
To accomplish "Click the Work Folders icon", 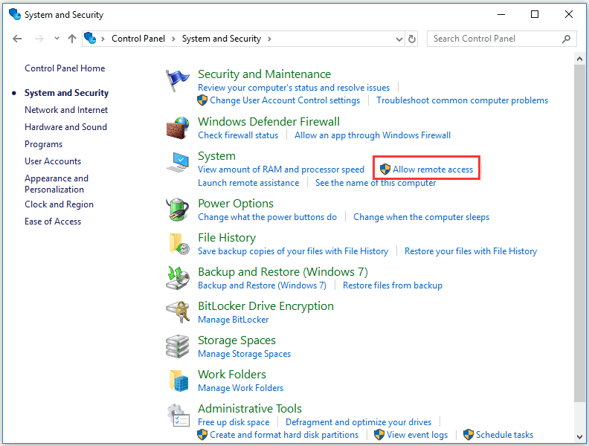I will point(178,381).
